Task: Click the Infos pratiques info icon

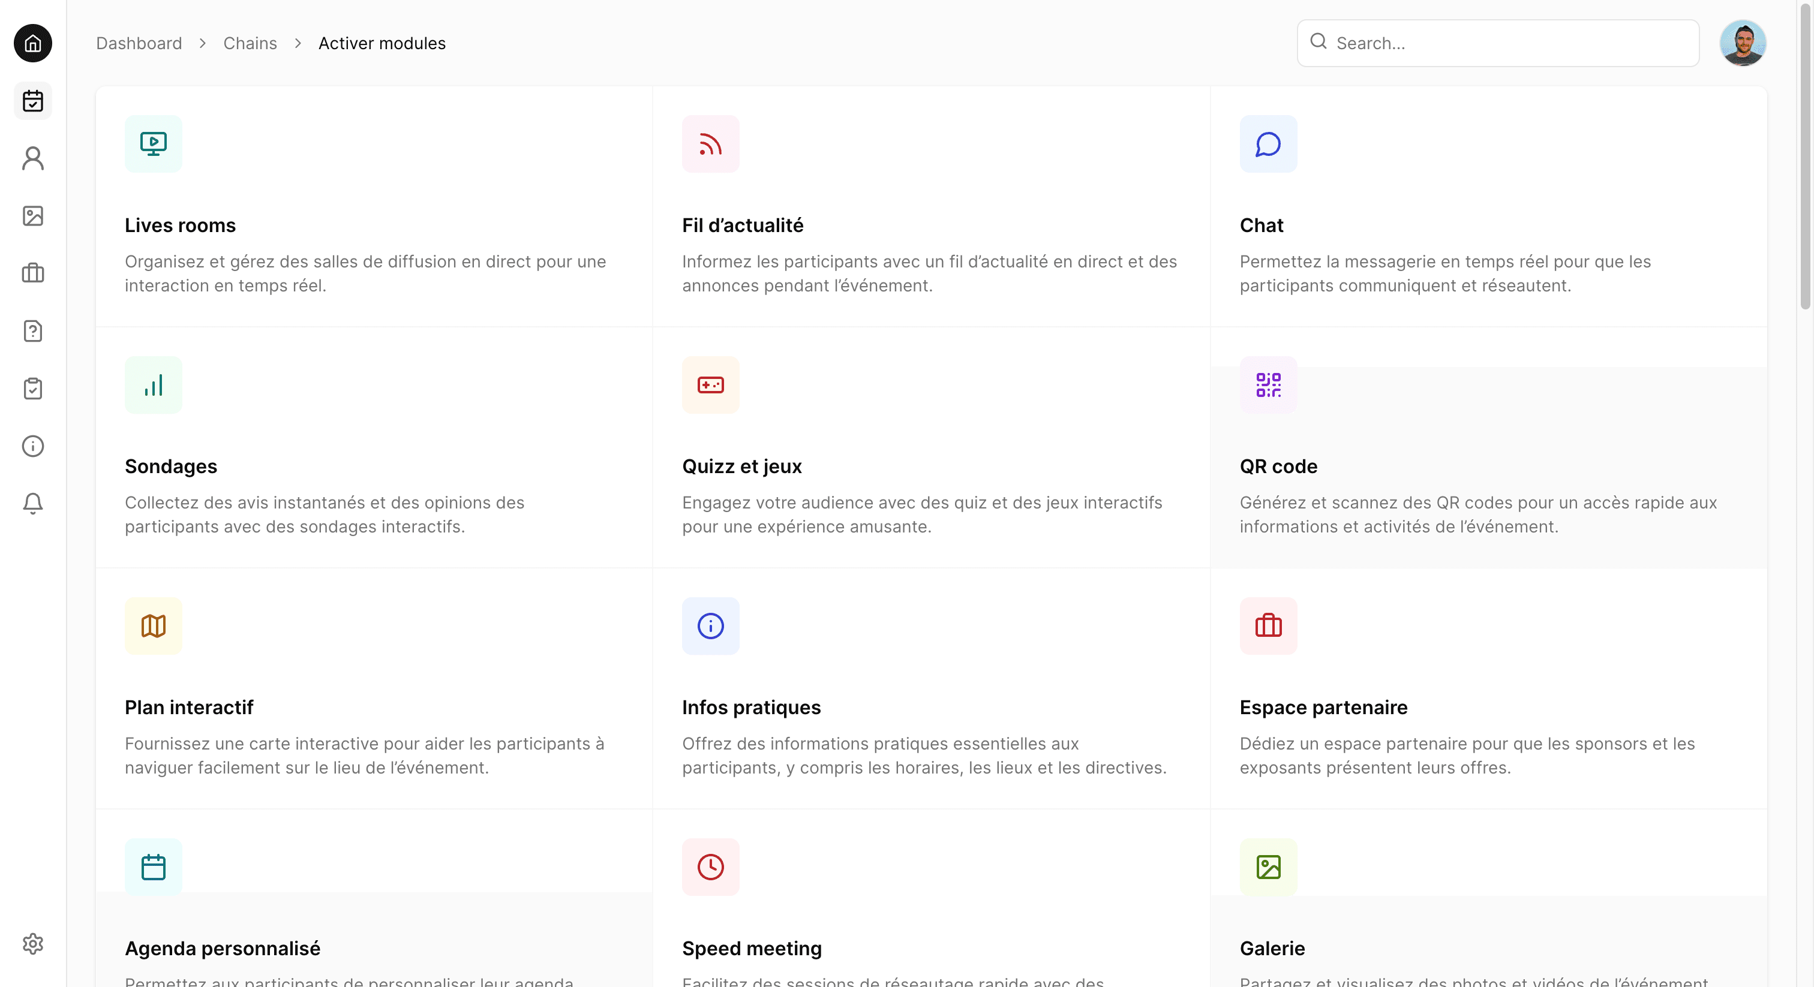Action: (710, 626)
